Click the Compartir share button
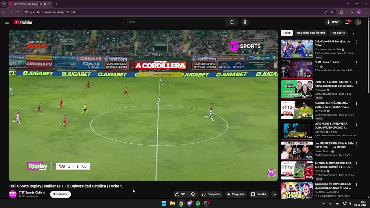 click(x=211, y=194)
